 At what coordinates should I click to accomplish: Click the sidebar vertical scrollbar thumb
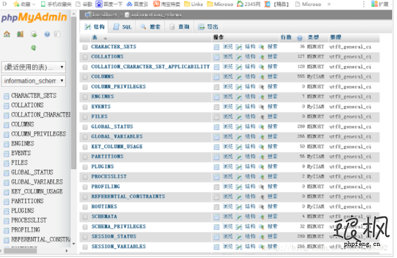click(x=74, y=93)
